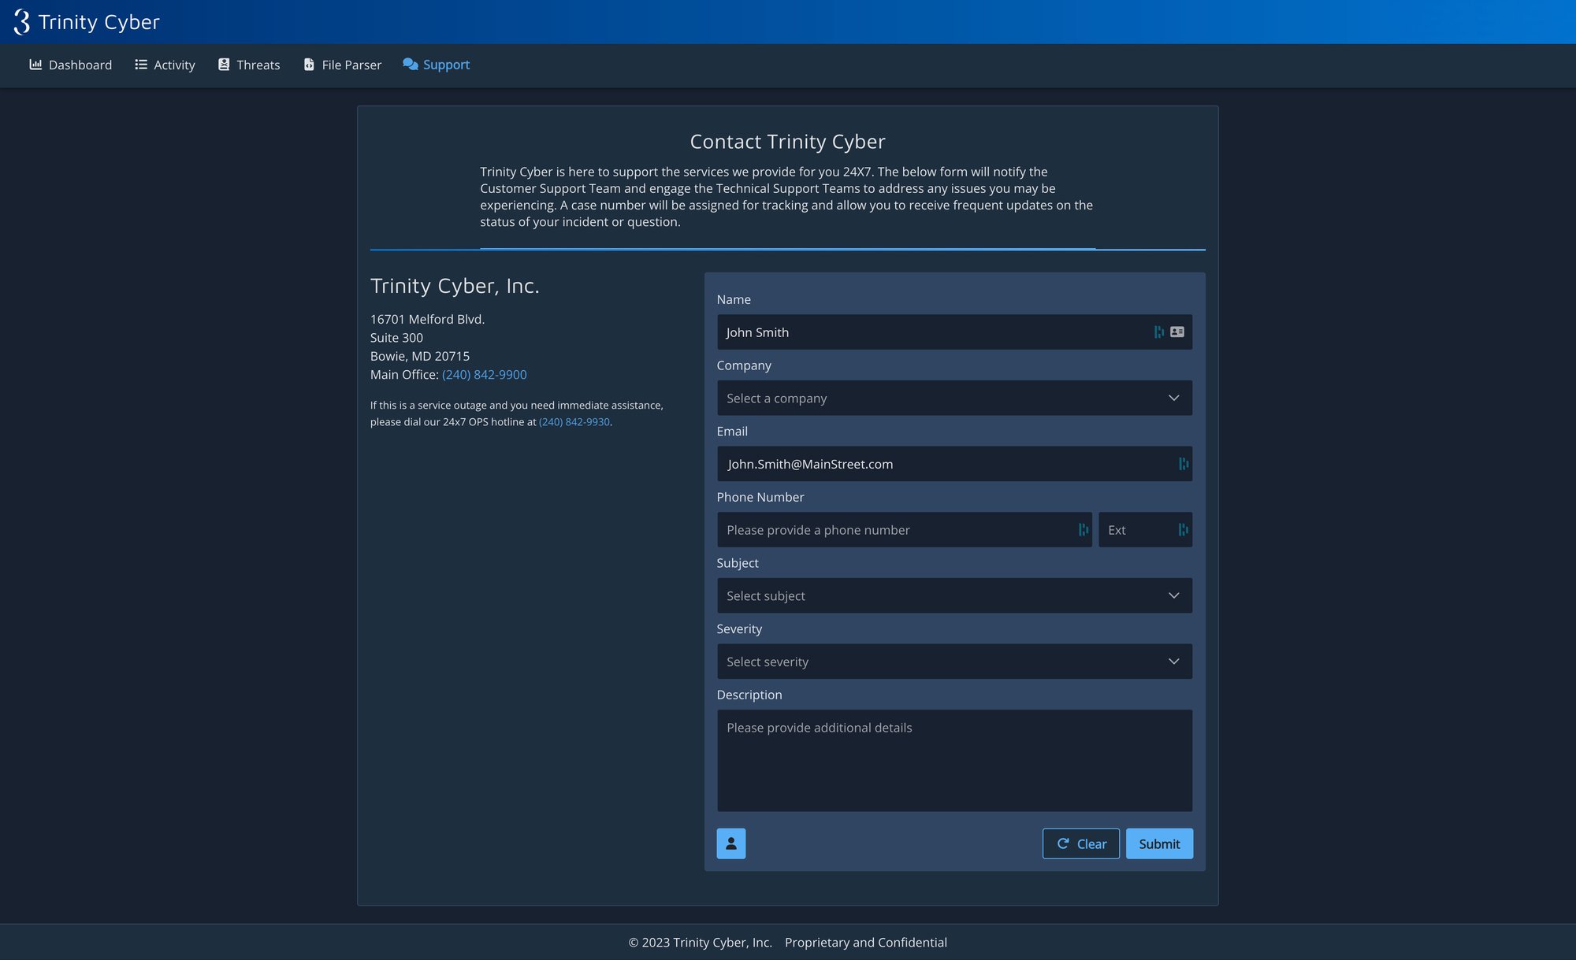Open the Dashboard menu item
This screenshot has width=1576, height=960.
(71, 65)
